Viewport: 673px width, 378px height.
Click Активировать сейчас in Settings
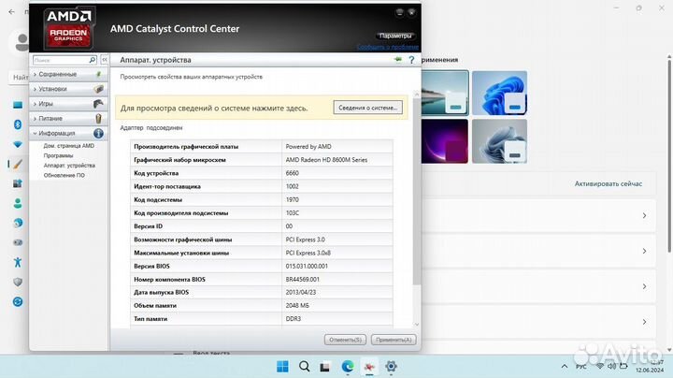[x=609, y=183]
